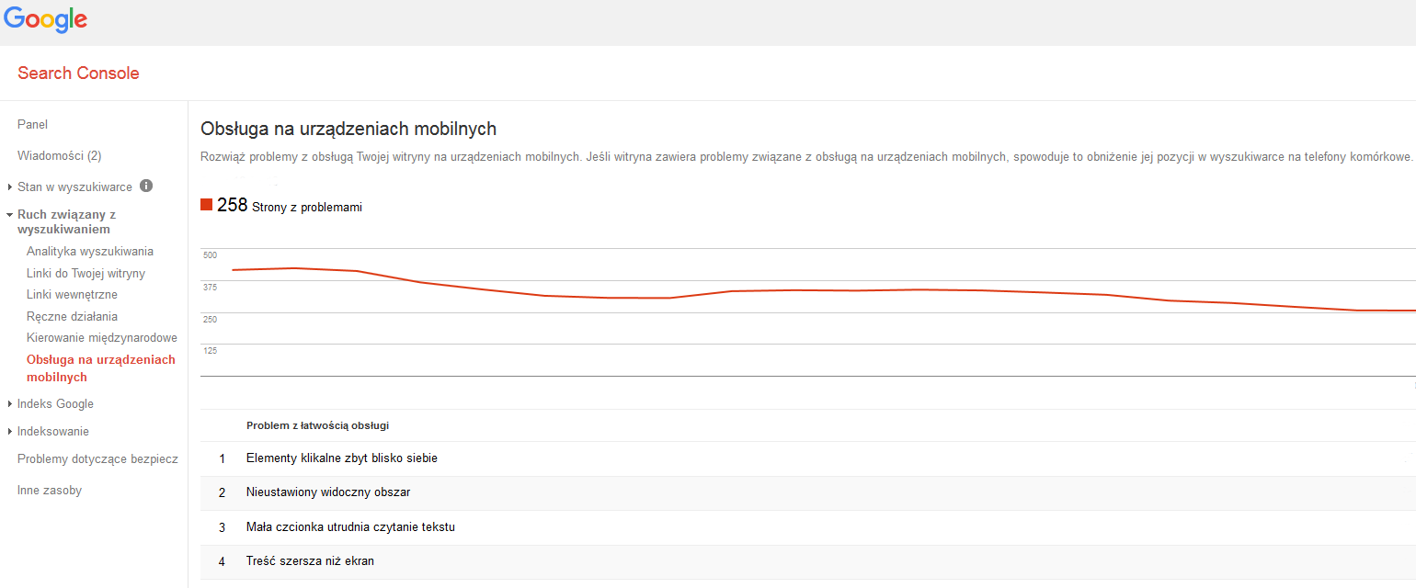Click the Problem z łatwością obsługi column header

[317, 425]
